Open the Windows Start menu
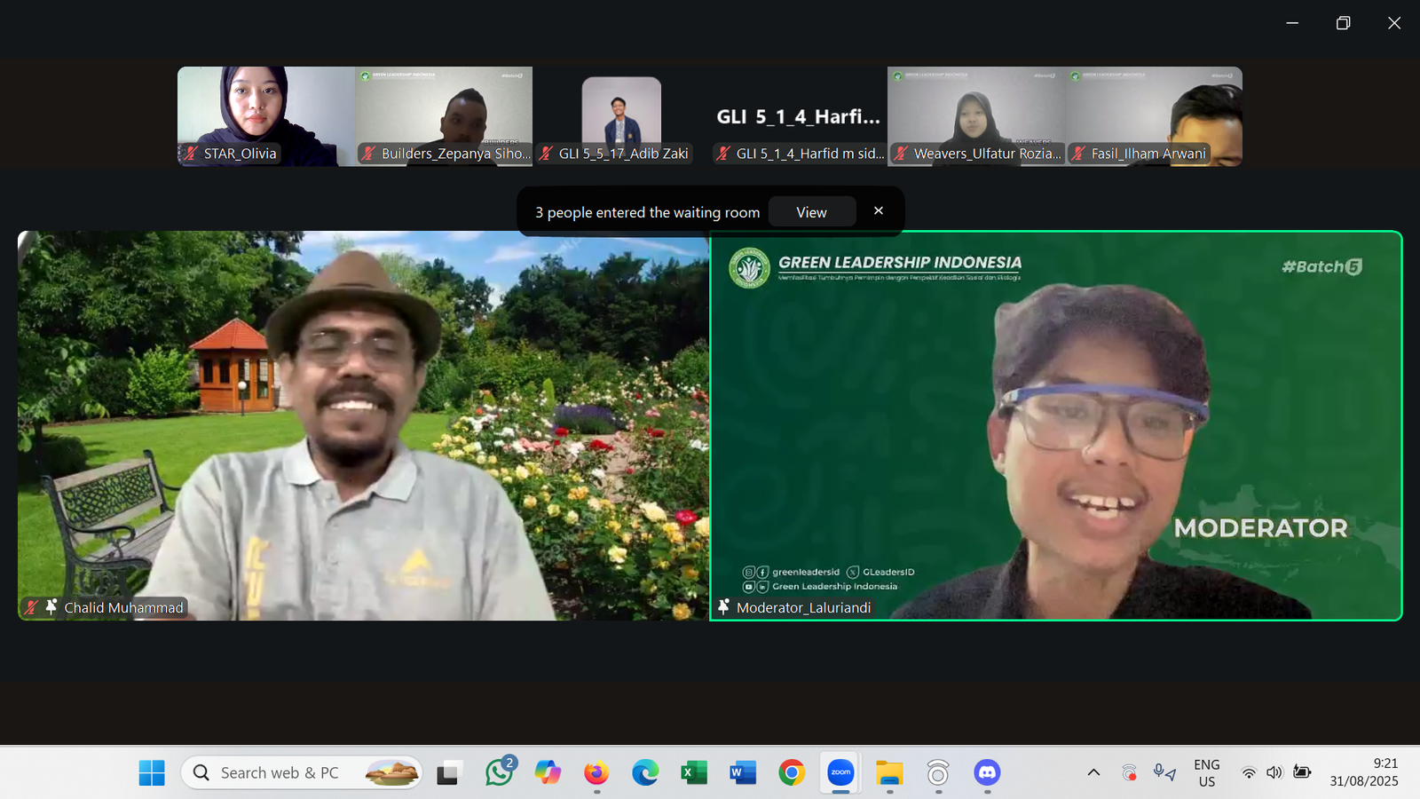Screen dimensions: 1420x799 (152, 773)
